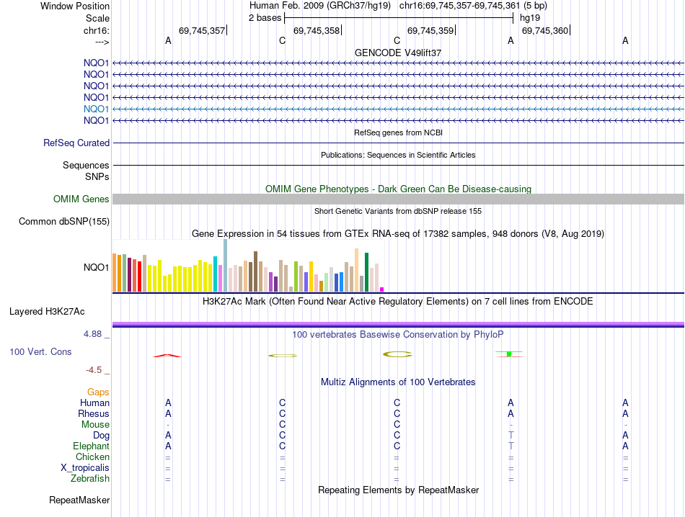Viewport: 685px width, 517px height.
Task: Click the X_tropicalis species label
Action: tap(85, 468)
